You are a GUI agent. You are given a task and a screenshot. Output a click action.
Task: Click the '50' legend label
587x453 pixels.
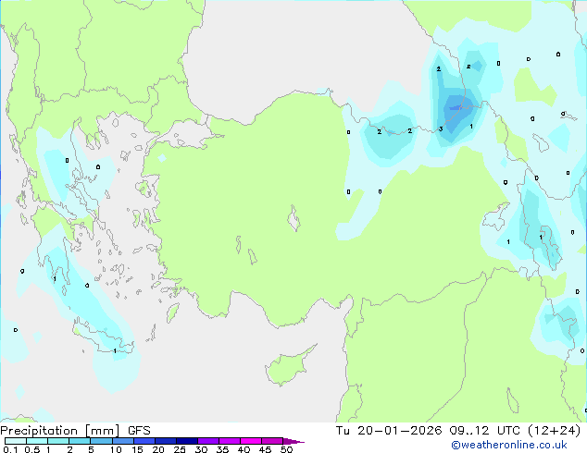pos(286,449)
